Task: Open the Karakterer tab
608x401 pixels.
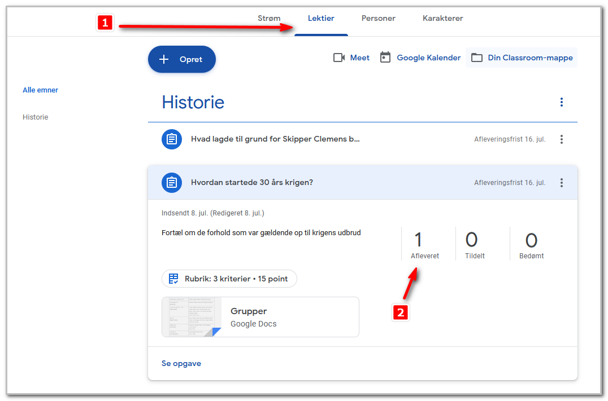Action: pos(443,18)
